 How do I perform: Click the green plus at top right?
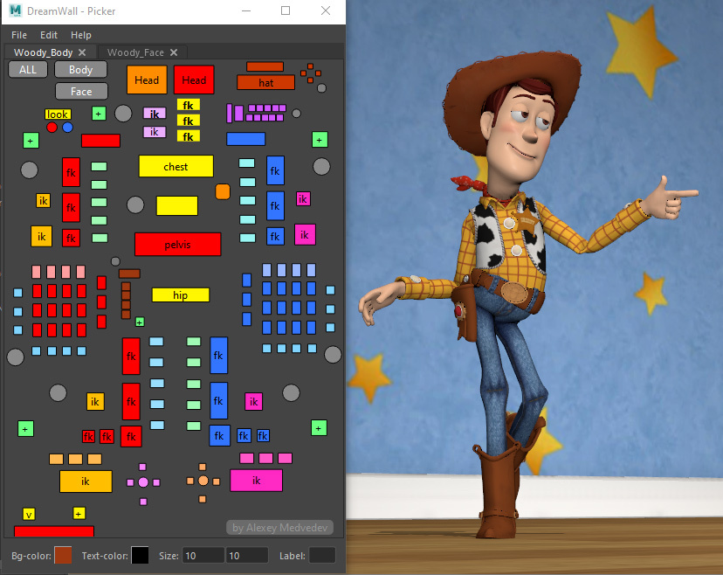320,140
